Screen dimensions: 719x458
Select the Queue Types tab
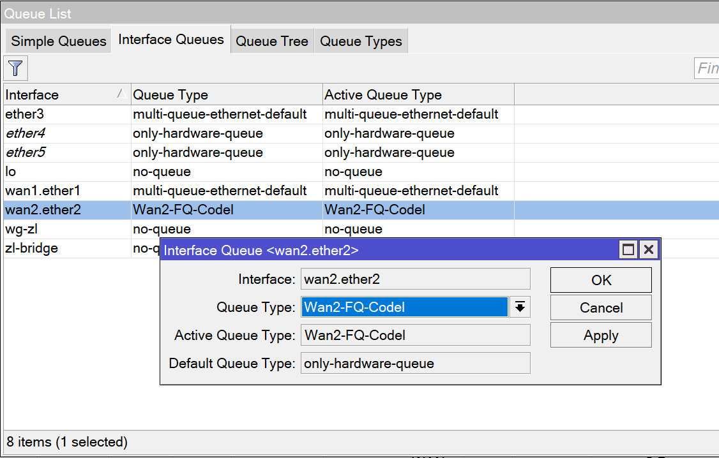pos(361,41)
